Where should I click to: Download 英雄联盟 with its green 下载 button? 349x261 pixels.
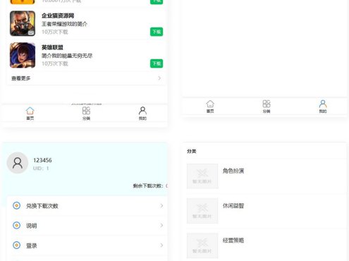(157, 63)
